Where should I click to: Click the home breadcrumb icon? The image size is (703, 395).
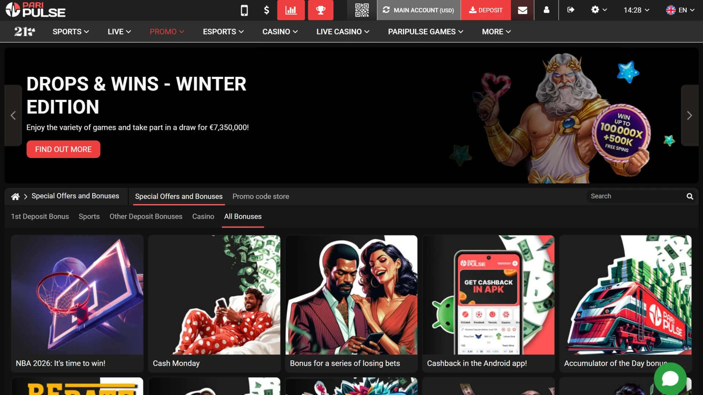[x=15, y=197]
